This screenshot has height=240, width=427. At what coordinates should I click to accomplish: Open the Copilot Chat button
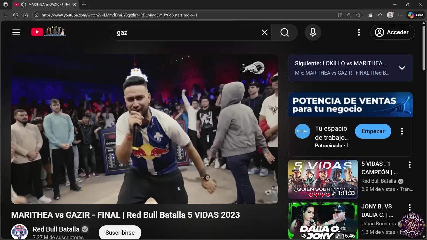[x=416, y=15]
